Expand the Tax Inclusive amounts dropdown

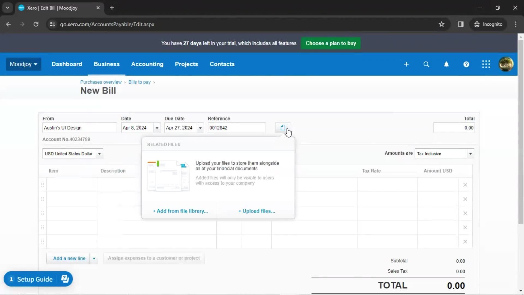coord(471,154)
